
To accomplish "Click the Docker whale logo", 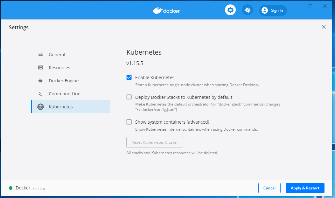I will 167,10.
